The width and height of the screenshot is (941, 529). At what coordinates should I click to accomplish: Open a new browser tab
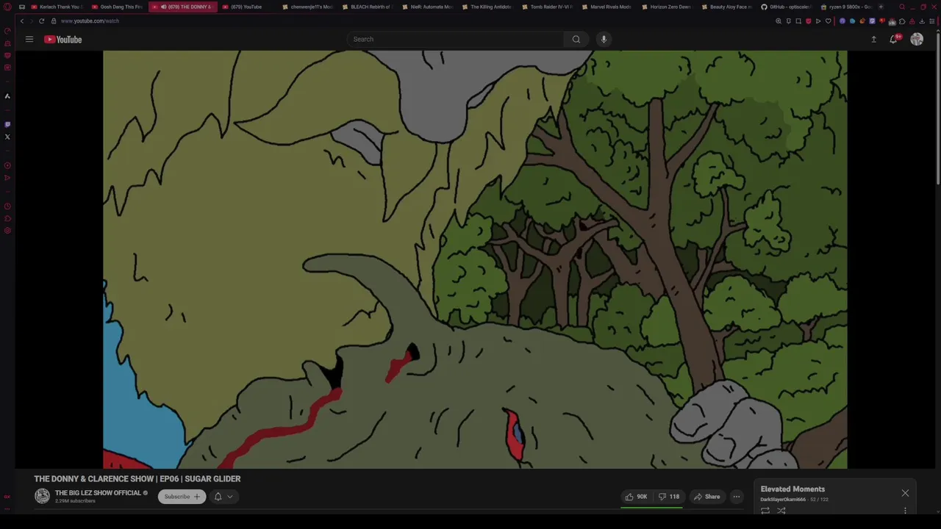881,7
